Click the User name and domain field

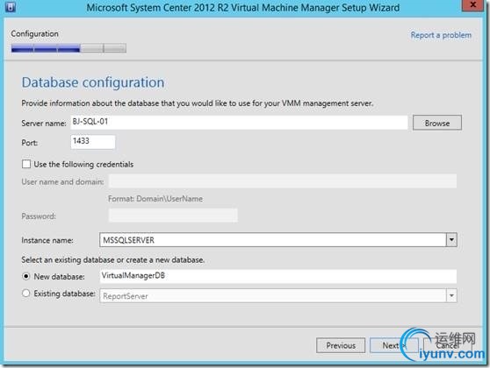[283, 181]
